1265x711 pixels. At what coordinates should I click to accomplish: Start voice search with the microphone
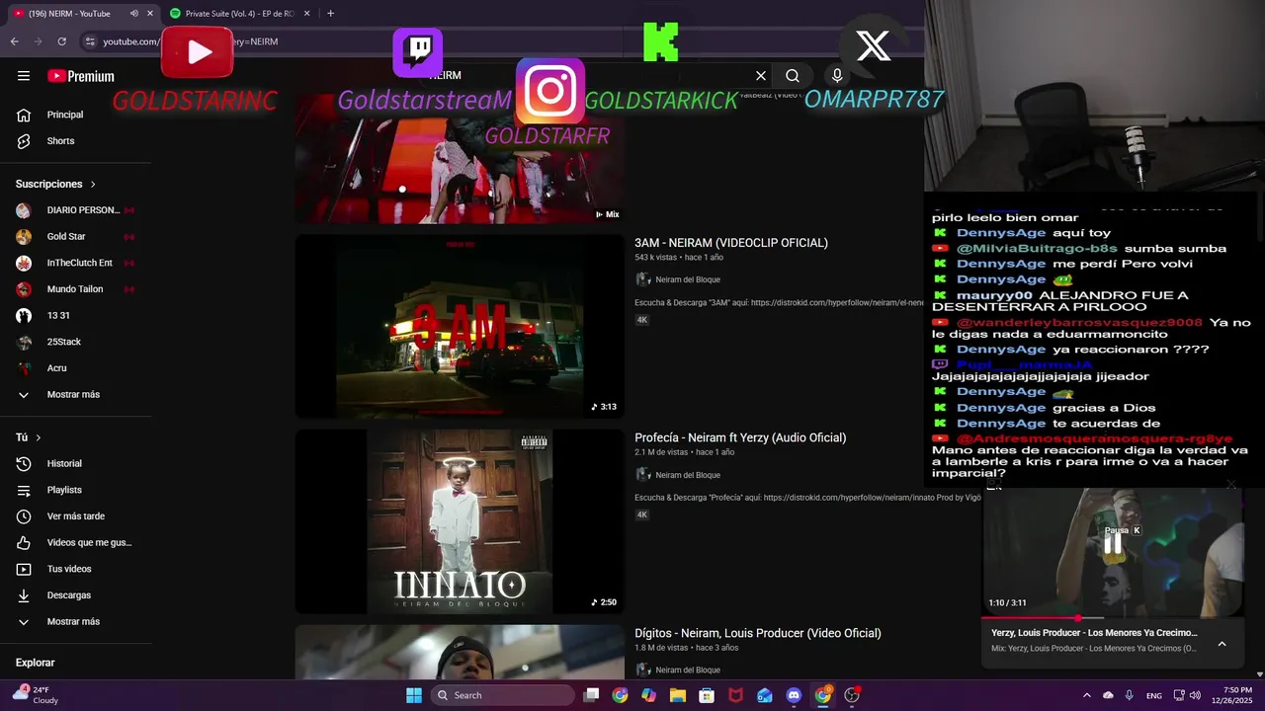pos(837,76)
